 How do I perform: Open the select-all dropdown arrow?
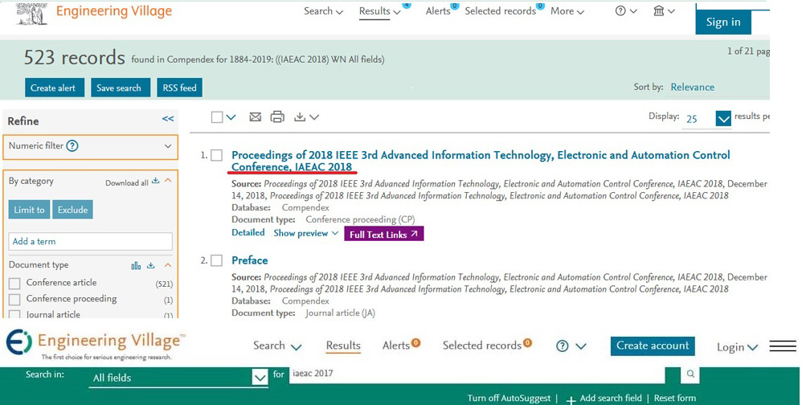[231, 117]
